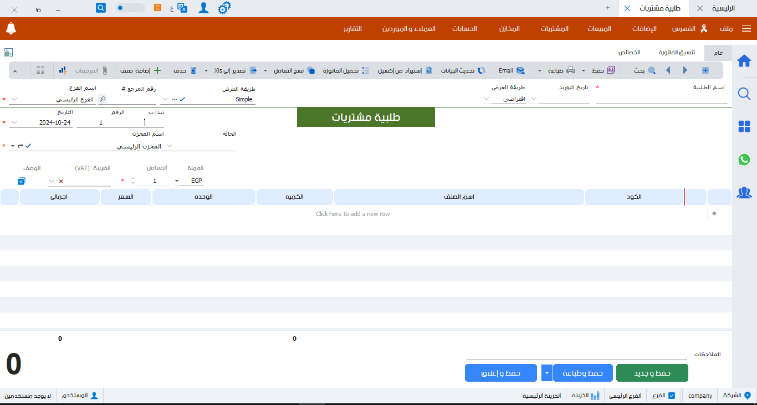Click the green plus 'إضافة صنف' icon
This screenshot has width=757, height=405.
click(x=157, y=70)
